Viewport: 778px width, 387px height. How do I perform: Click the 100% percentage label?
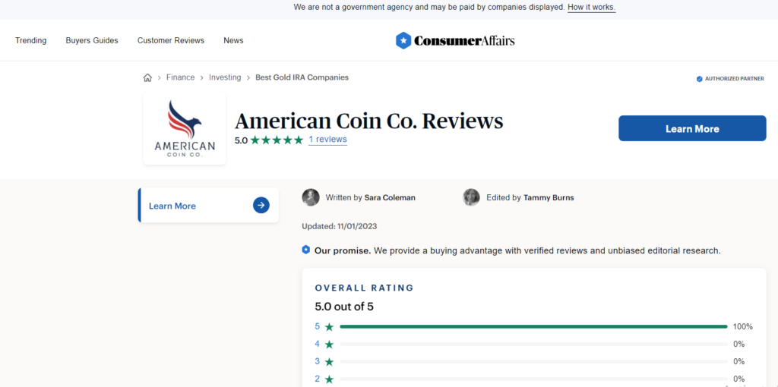click(x=743, y=327)
